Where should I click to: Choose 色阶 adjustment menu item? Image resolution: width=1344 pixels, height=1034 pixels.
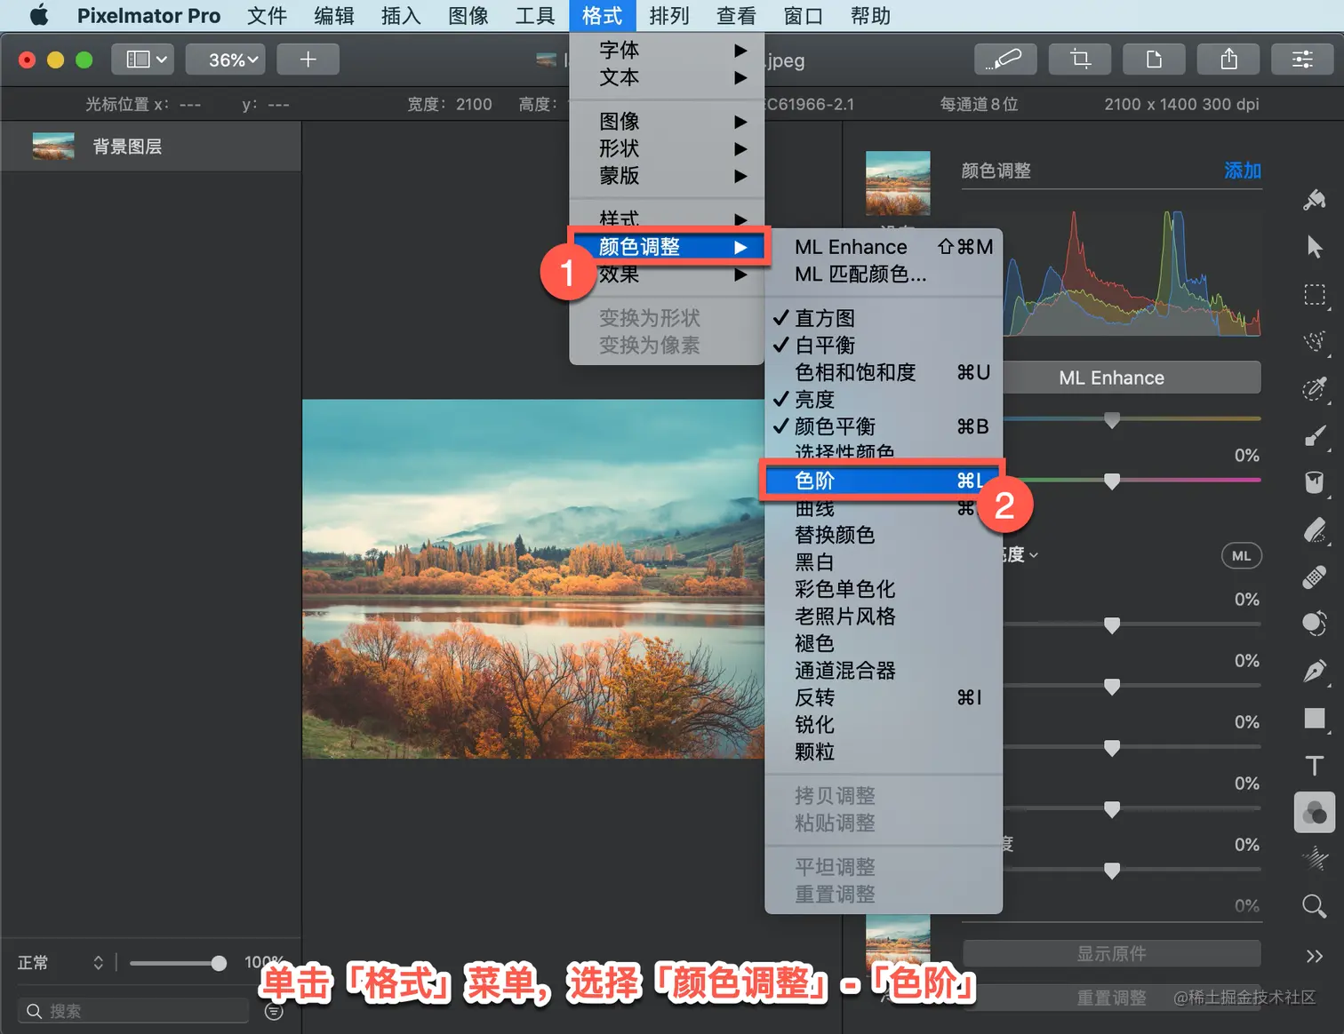pos(884,481)
